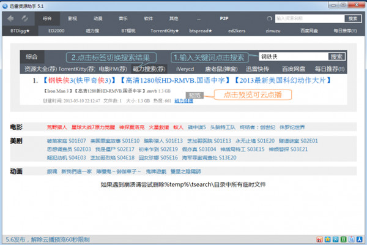Select the TorrentKitty★ source tab
367x245 pixels.
(165, 31)
